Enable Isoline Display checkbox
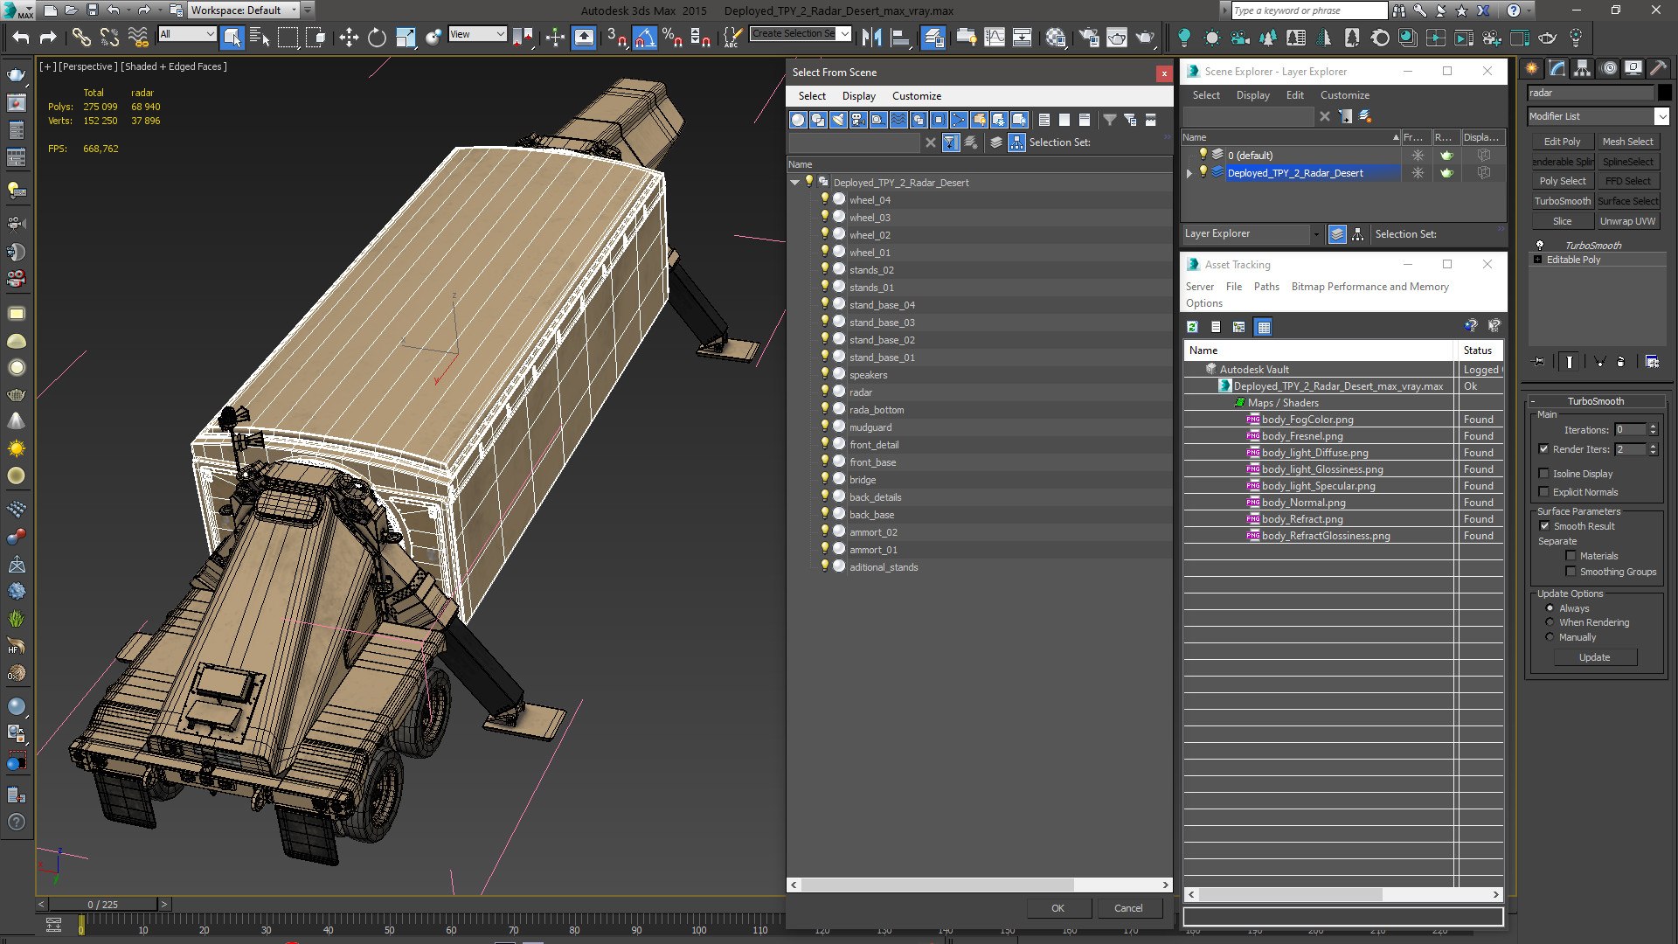Screen dimensions: 1678x944 click(1543, 474)
